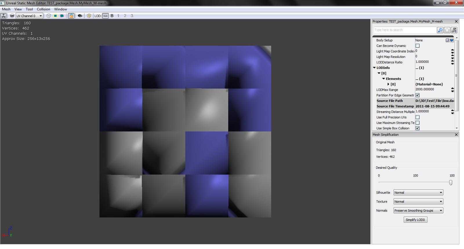Viewport: 464px width, 249px height.
Task: Enable the Can Become Dynamic checkbox
Action: 418,46
